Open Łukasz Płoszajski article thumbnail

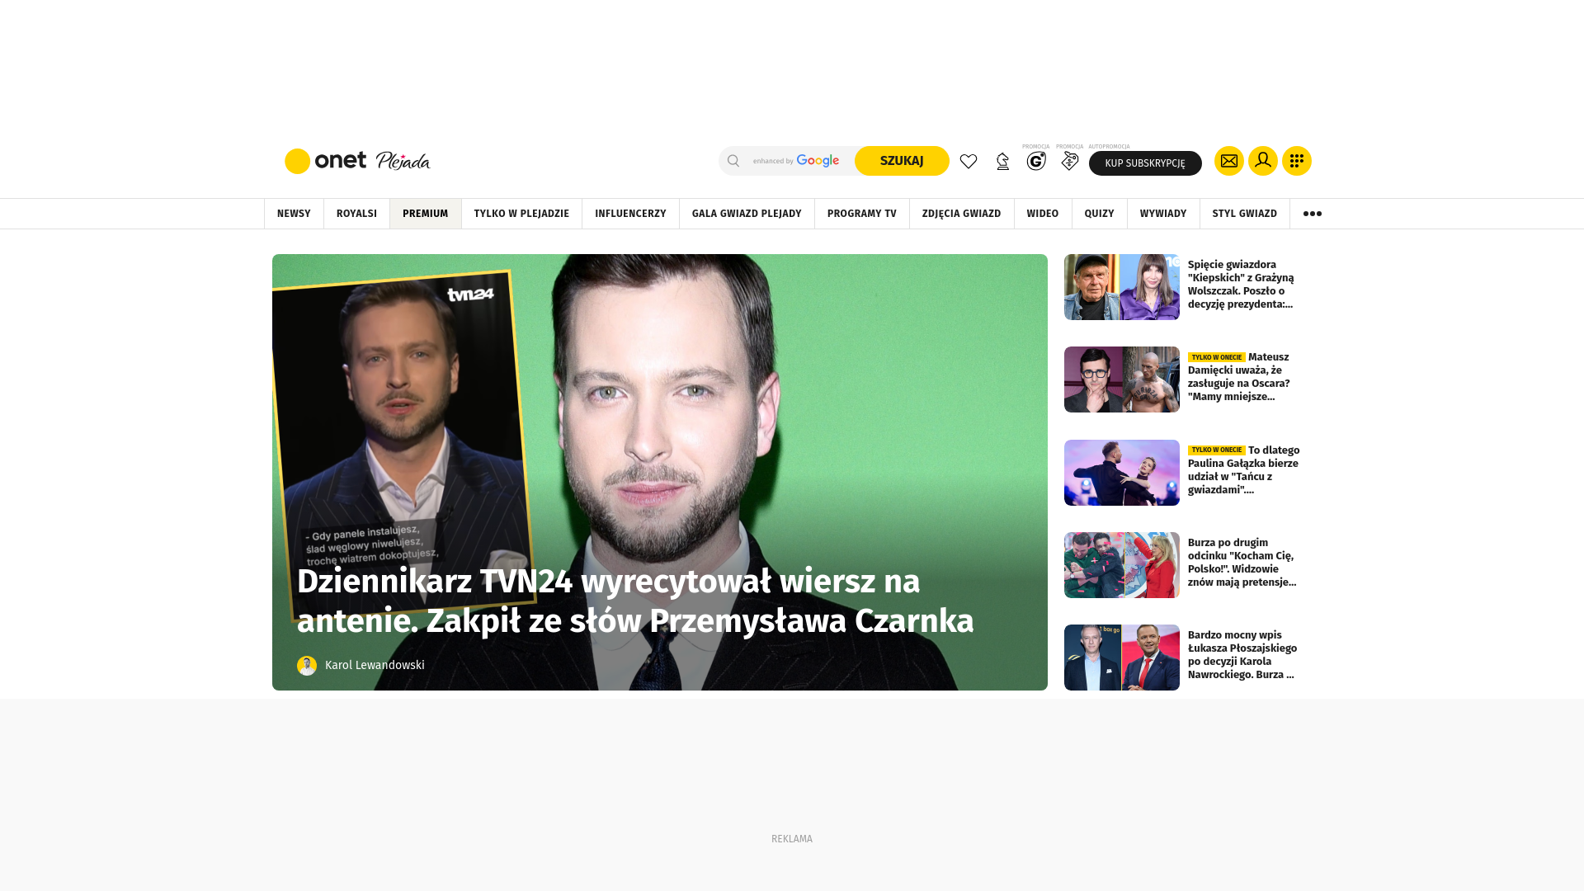[1122, 658]
